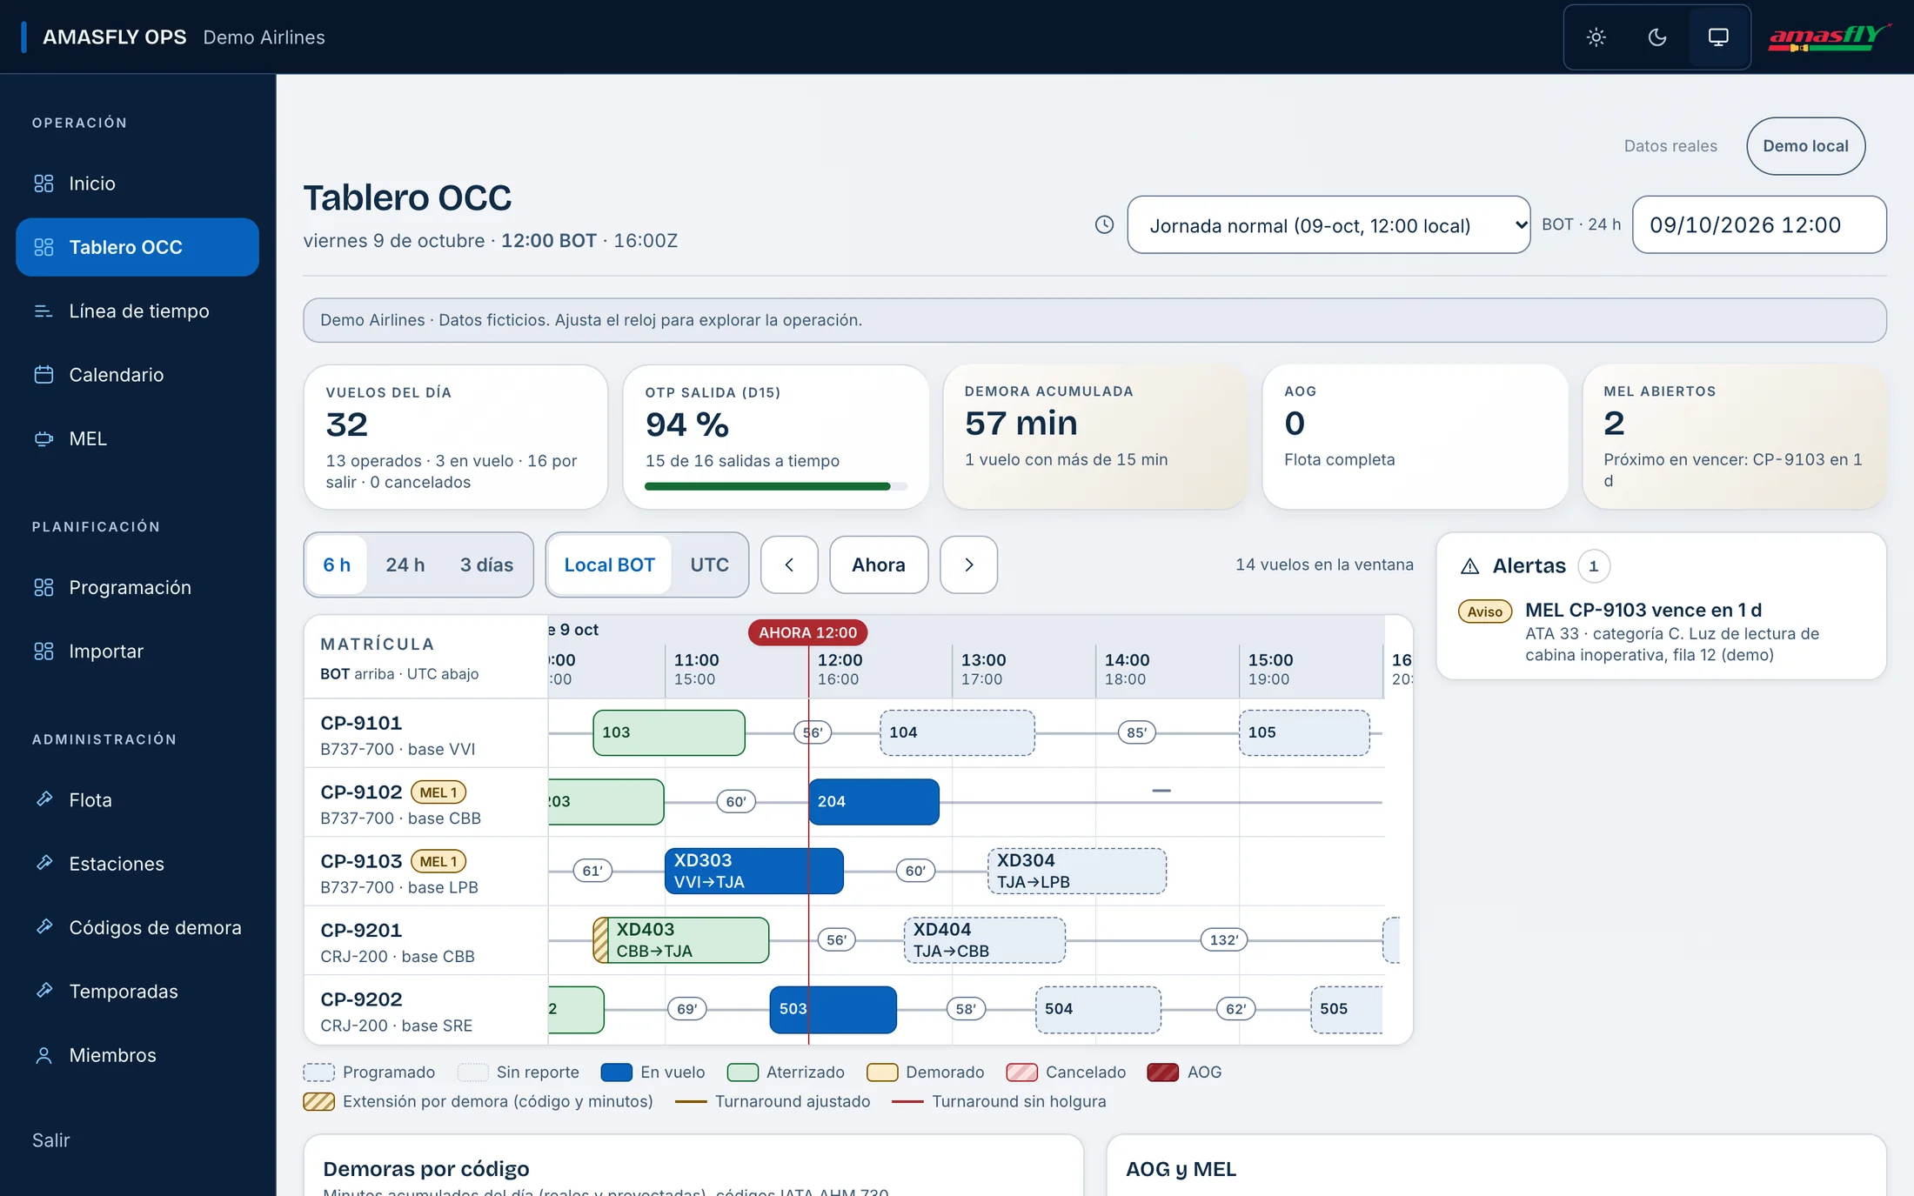
Task: Go to next time window arrow
Action: (969, 565)
